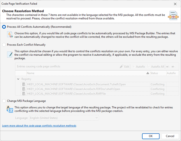
Task: Collapse the Registry group in conflicts list
Action: click(x=18, y=79)
